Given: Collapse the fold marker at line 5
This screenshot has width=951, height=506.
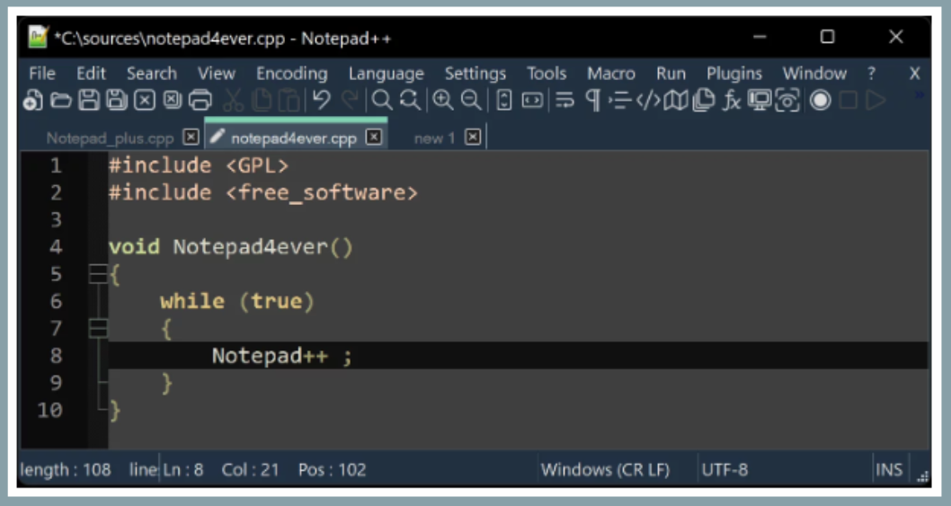Looking at the screenshot, I should pyautogui.click(x=98, y=274).
